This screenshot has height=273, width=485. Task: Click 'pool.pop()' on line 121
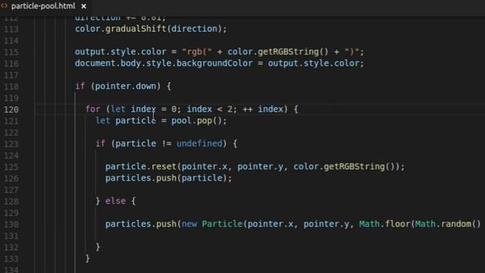(x=197, y=121)
